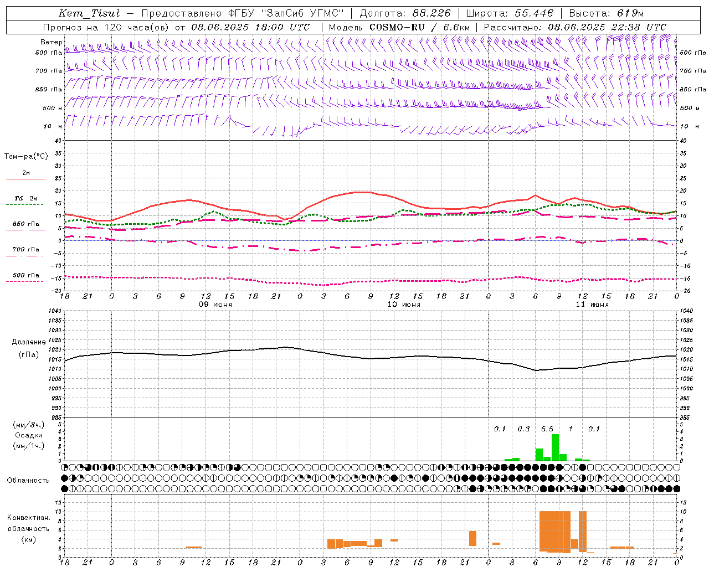Click the (мм/1ч.) precipitation unit label

pyautogui.click(x=29, y=446)
